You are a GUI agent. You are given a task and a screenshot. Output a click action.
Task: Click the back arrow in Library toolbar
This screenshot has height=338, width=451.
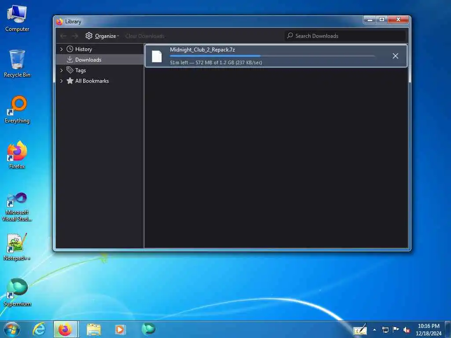pyautogui.click(x=63, y=36)
